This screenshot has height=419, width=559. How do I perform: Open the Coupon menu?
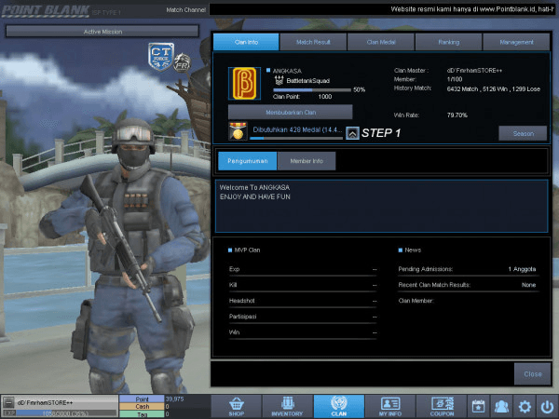point(442,406)
